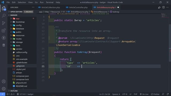Expand the vendor folder
The width and height of the screenshot is (171, 96).
[x=19, y=49]
